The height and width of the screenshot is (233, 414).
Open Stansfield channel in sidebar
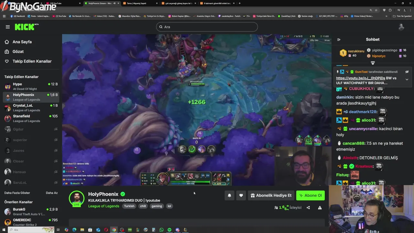[31, 118]
